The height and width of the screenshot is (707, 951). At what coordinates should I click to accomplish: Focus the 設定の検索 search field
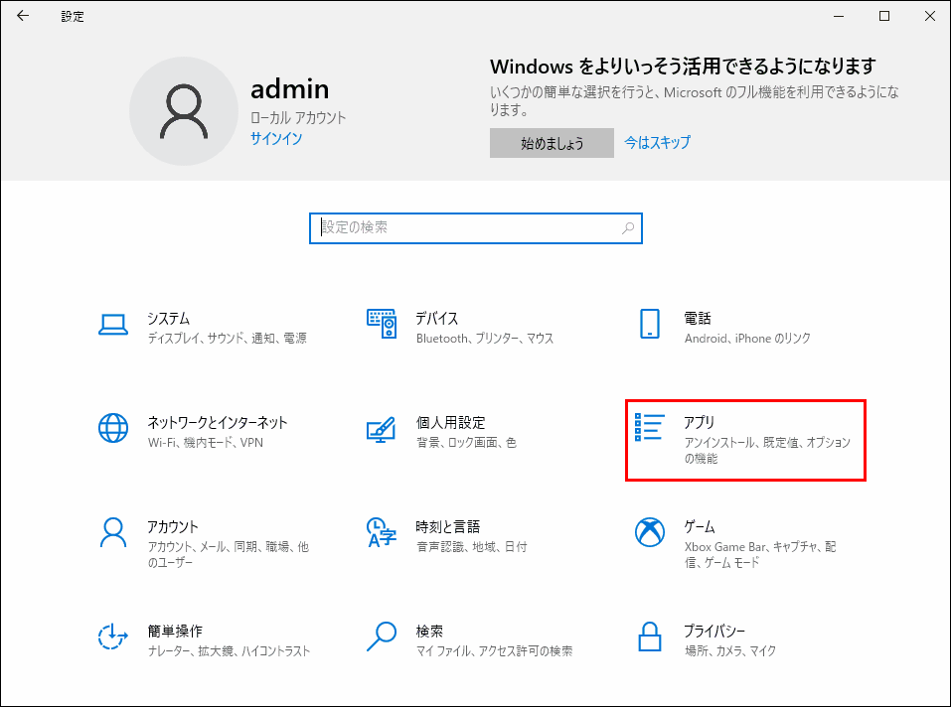pyautogui.click(x=475, y=228)
